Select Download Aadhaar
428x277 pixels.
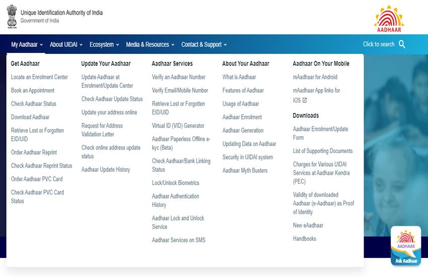click(x=30, y=117)
